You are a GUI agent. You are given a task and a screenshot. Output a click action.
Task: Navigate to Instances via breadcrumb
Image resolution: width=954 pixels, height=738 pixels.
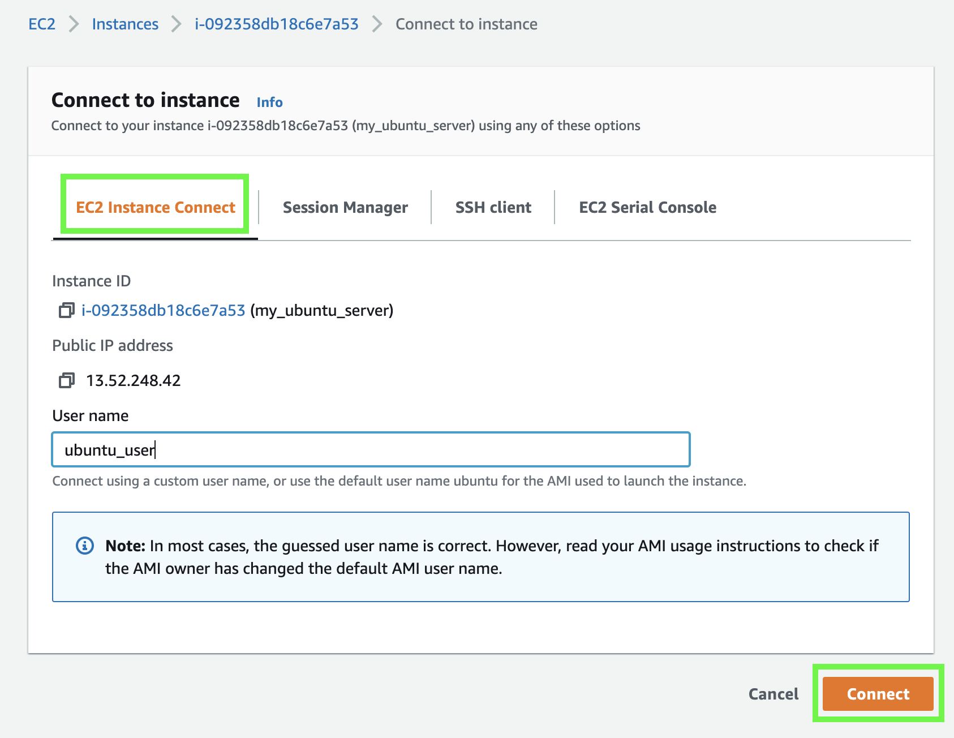pos(125,24)
